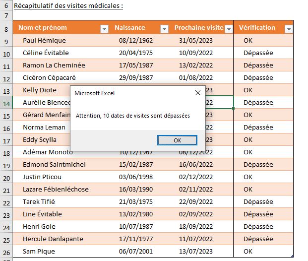Click Céline Évitable's Dépassée status cell

pyautogui.click(x=258, y=53)
